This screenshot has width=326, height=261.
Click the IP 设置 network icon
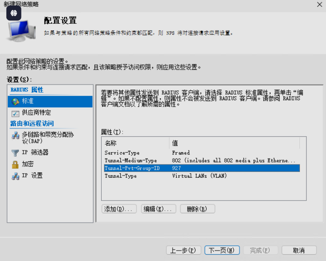[16, 176]
